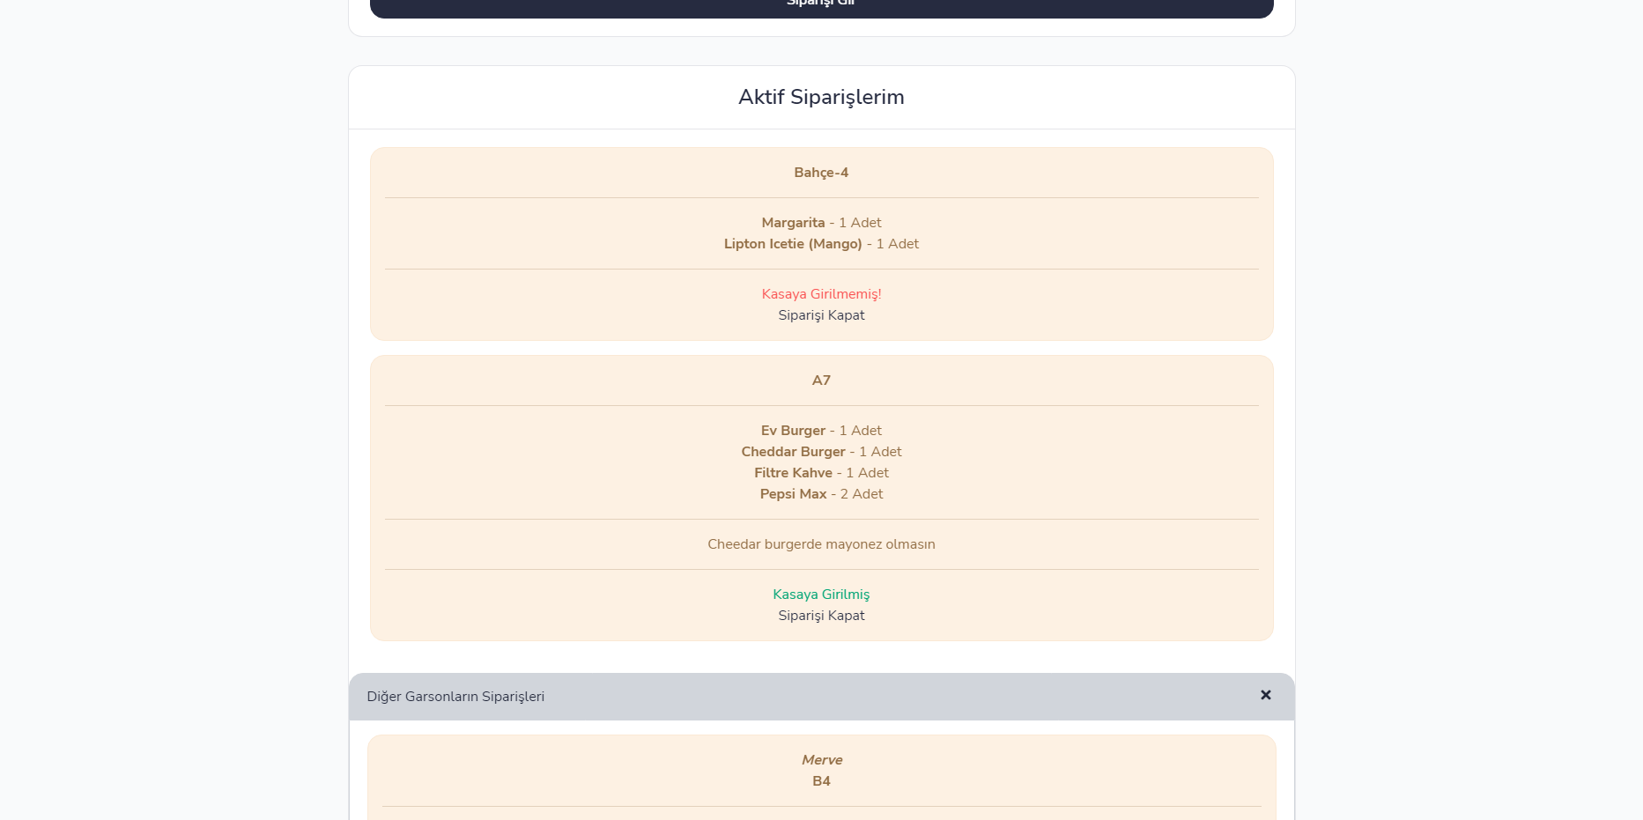Click Siparişi Kapat for A7 order
The height and width of the screenshot is (820, 1643).
[821, 616]
